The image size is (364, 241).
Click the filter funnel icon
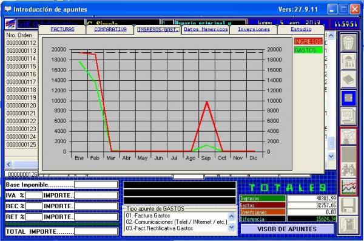[x=348, y=137]
